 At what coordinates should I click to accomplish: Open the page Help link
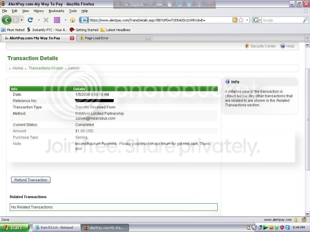tap(290, 46)
